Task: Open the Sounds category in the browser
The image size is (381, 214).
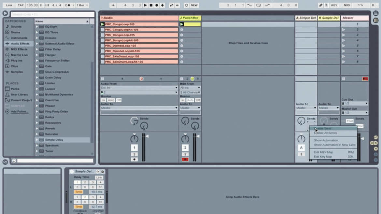Action: click(16, 27)
